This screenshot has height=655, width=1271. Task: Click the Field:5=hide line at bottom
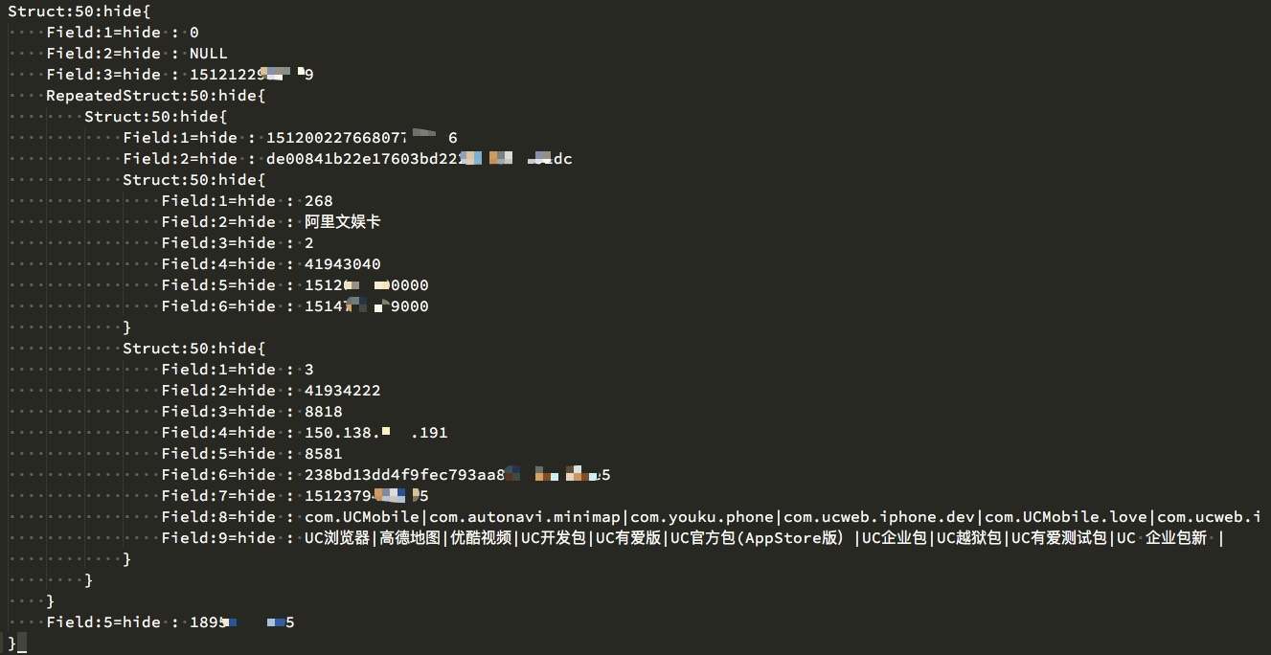[x=103, y=622]
